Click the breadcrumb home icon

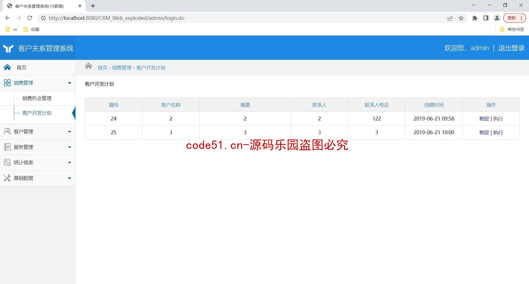(88, 66)
